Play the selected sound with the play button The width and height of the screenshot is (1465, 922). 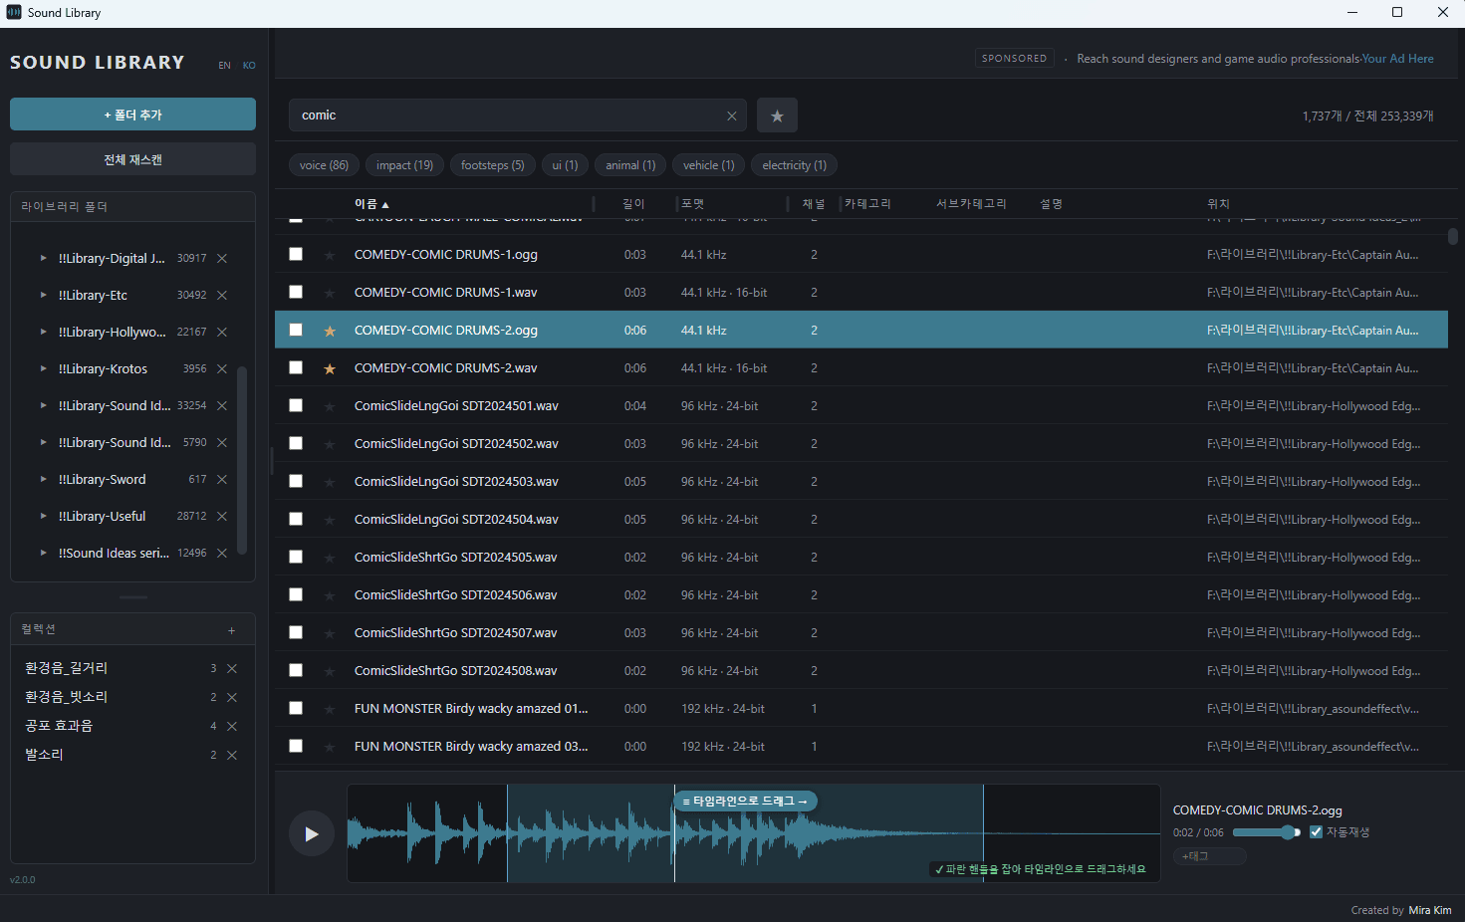(311, 834)
